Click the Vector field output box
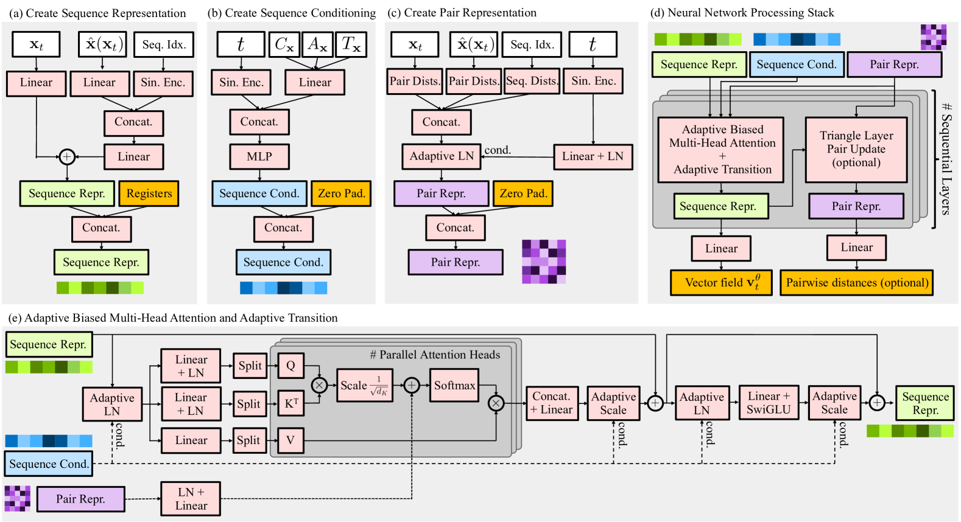The height and width of the screenshot is (522, 961). coord(722,283)
